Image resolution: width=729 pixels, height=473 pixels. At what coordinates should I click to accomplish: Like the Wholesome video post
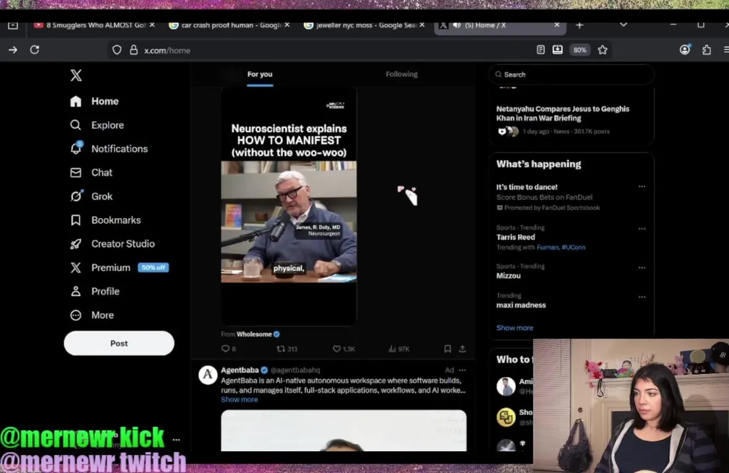pos(343,349)
